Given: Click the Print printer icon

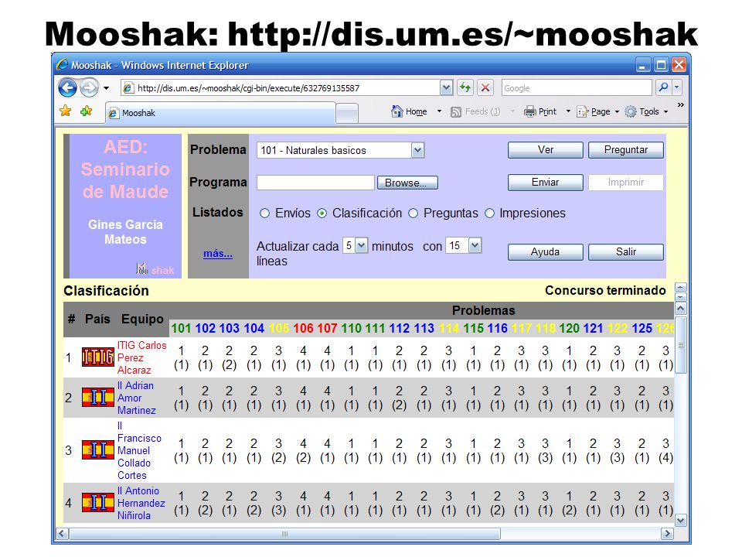Looking at the screenshot, I should (x=529, y=111).
